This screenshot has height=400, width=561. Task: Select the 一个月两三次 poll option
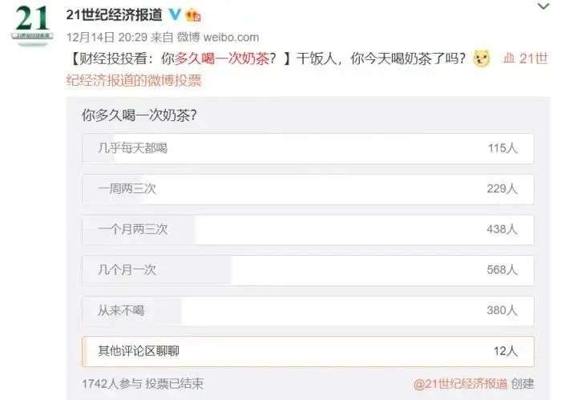click(x=308, y=230)
